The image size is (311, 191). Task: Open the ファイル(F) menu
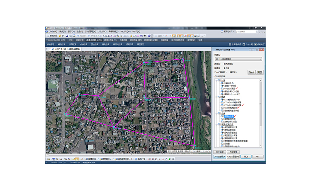click(53, 31)
